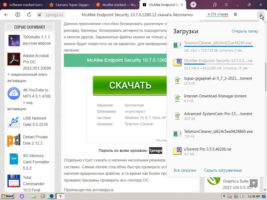This screenshot has width=267, height=200.
Task: Open Adobe Acrobat Pro DC sidebar icon
Action: (14, 59)
